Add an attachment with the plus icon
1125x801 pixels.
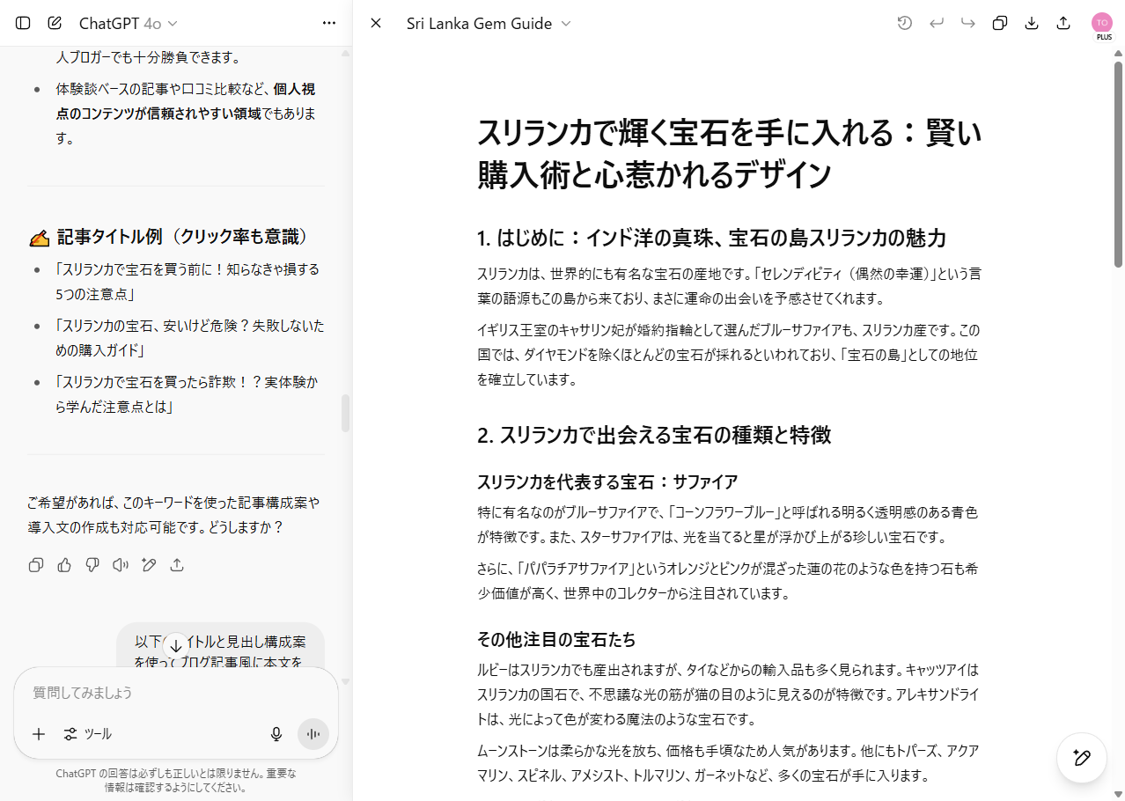pyautogui.click(x=39, y=734)
